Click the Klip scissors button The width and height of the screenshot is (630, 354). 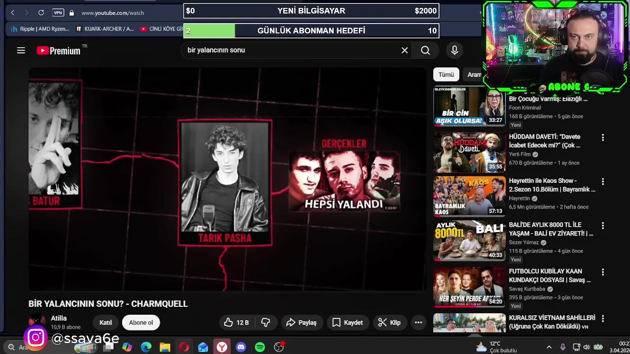389,323
